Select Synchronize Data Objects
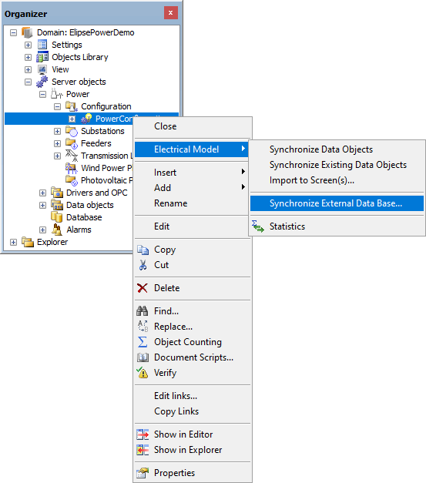Image resolution: width=426 pixels, height=483 pixels. (x=337, y=149)
